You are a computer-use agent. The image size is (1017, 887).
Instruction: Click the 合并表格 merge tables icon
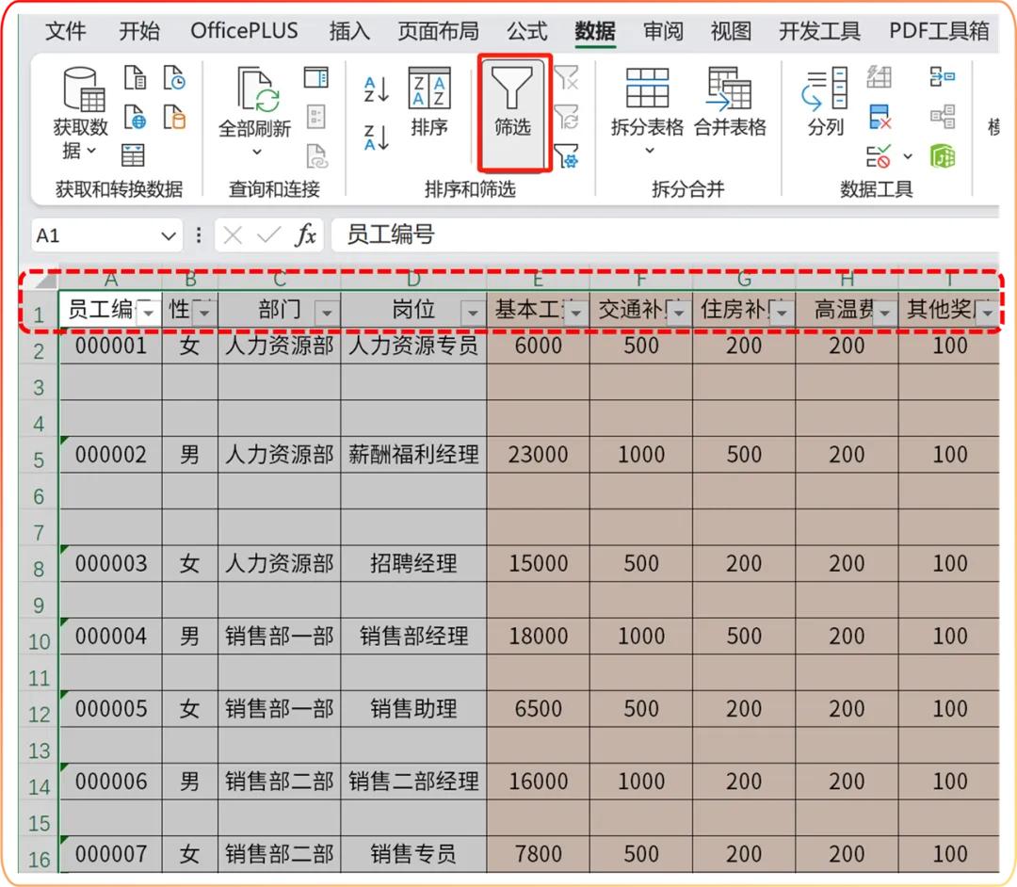[730, 89]
